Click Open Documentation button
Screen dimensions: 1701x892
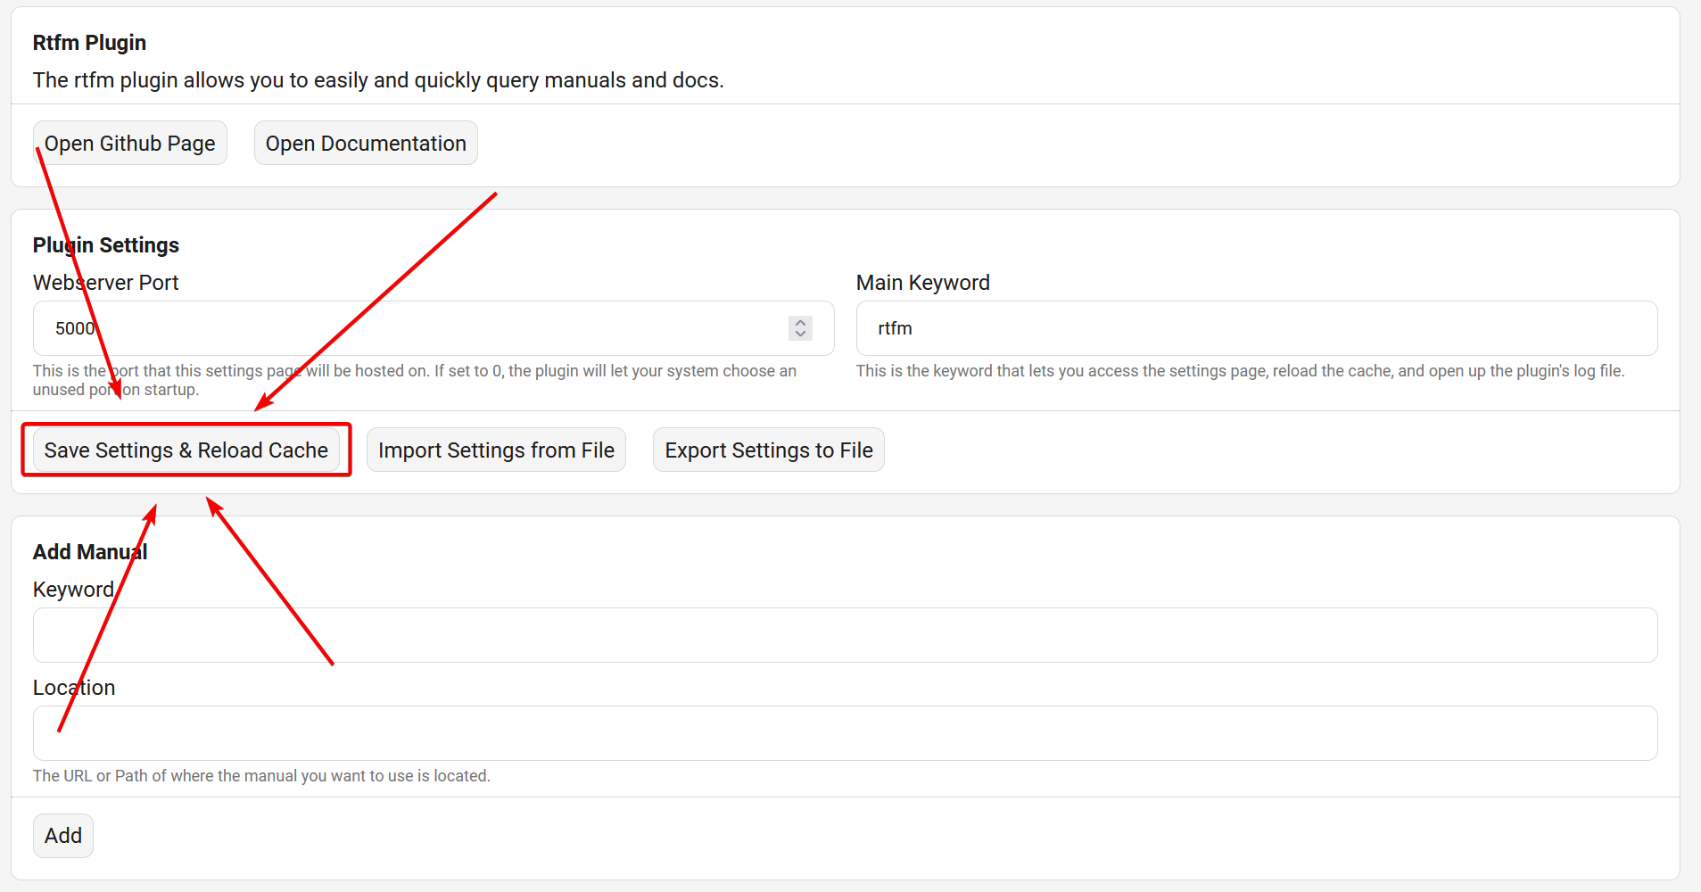click(366, 144)
